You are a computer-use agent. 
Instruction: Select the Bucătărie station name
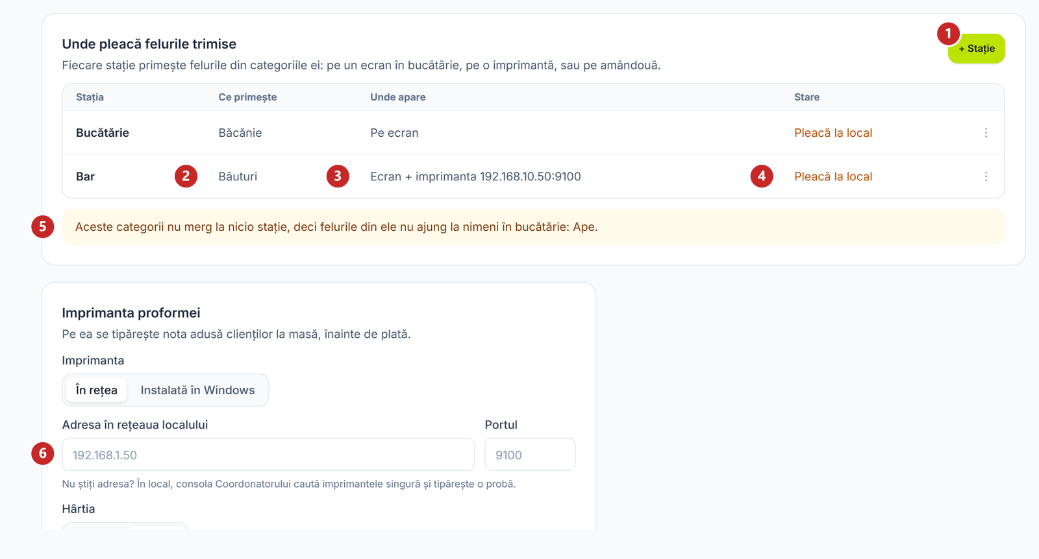103,133
